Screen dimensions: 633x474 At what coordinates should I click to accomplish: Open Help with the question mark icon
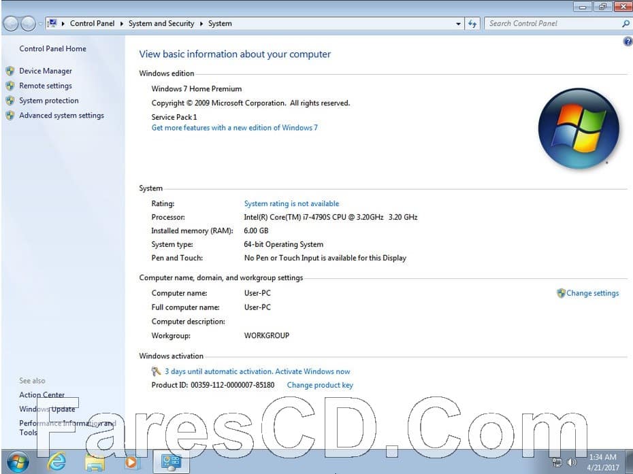[628, 41]
